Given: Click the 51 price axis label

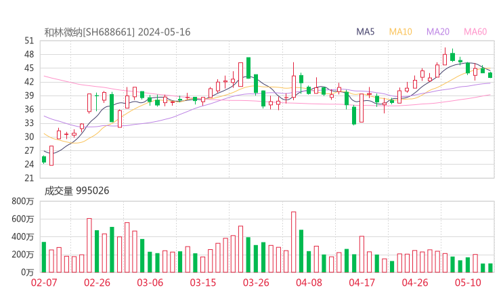Looking at the screenshot, I should click(29, 41).
